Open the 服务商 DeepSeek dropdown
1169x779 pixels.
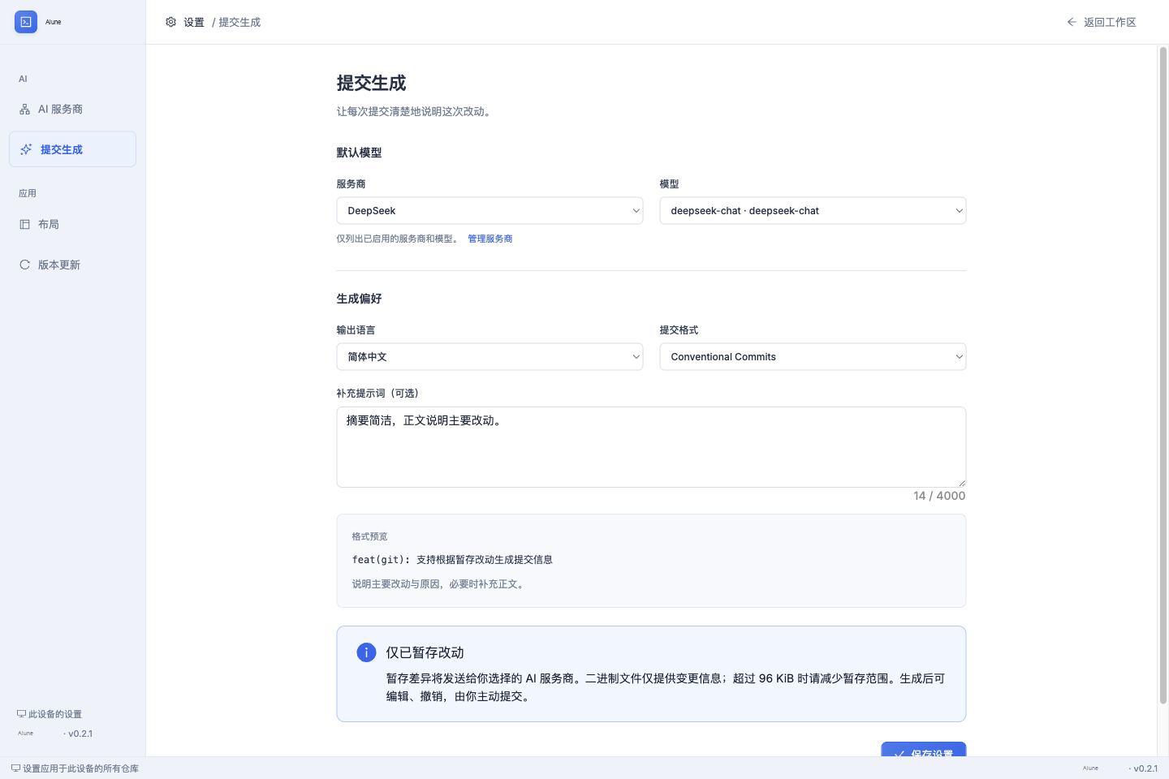(x=490, y=210)
